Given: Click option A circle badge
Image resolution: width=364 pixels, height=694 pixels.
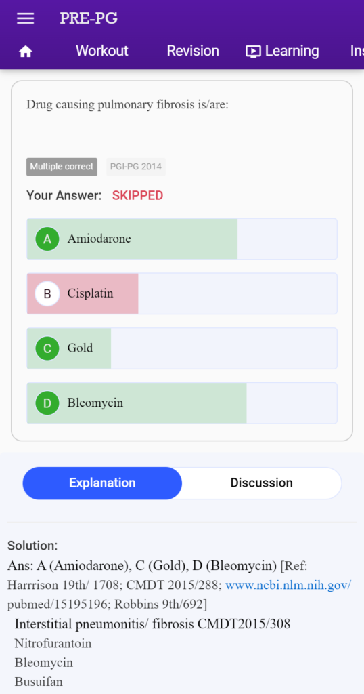Looking at the screenshot, I should [x=47, y=239].
